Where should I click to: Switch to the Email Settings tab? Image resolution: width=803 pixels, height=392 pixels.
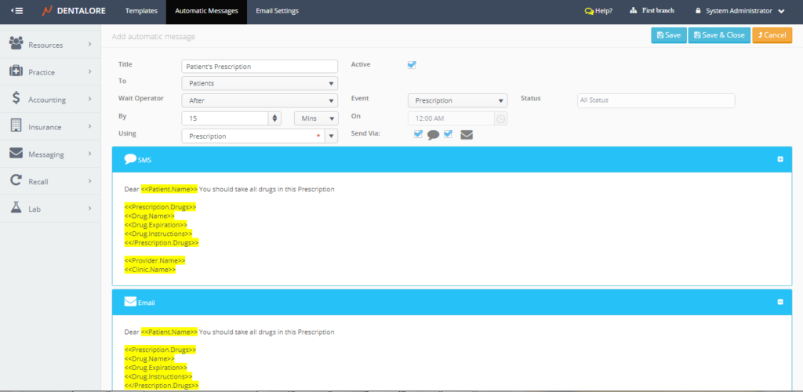[277, 11]
